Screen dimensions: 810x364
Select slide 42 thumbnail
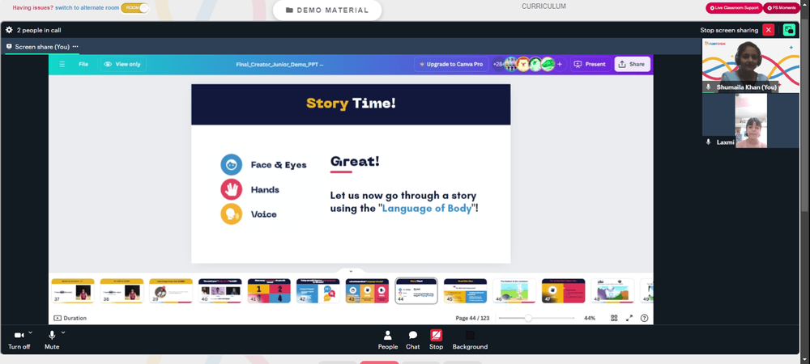[x=318, y=290]
